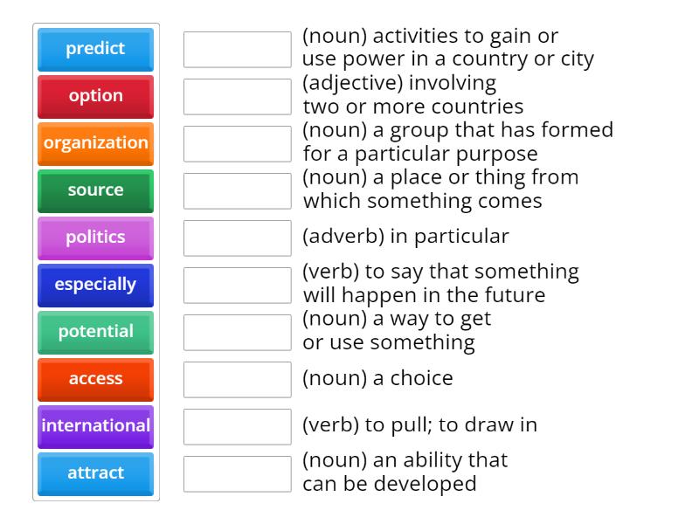Select the box next to 'to say that something will happen'
The height and width of the screenshot is (524, 699).
tap(237, 286)
